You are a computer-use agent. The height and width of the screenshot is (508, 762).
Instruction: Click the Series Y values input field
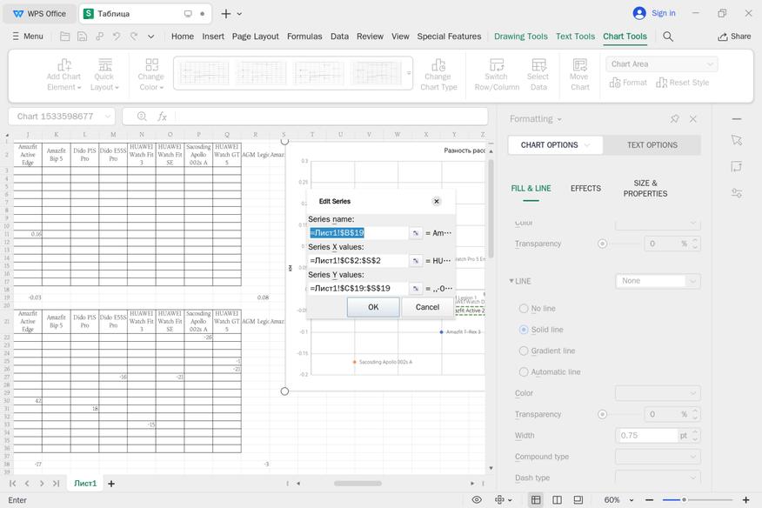(x=358, y=288)
